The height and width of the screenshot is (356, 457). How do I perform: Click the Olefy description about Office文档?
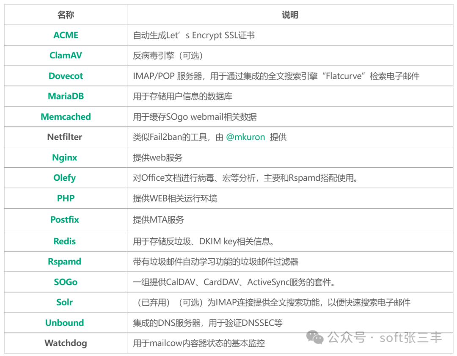coord(245,178)
